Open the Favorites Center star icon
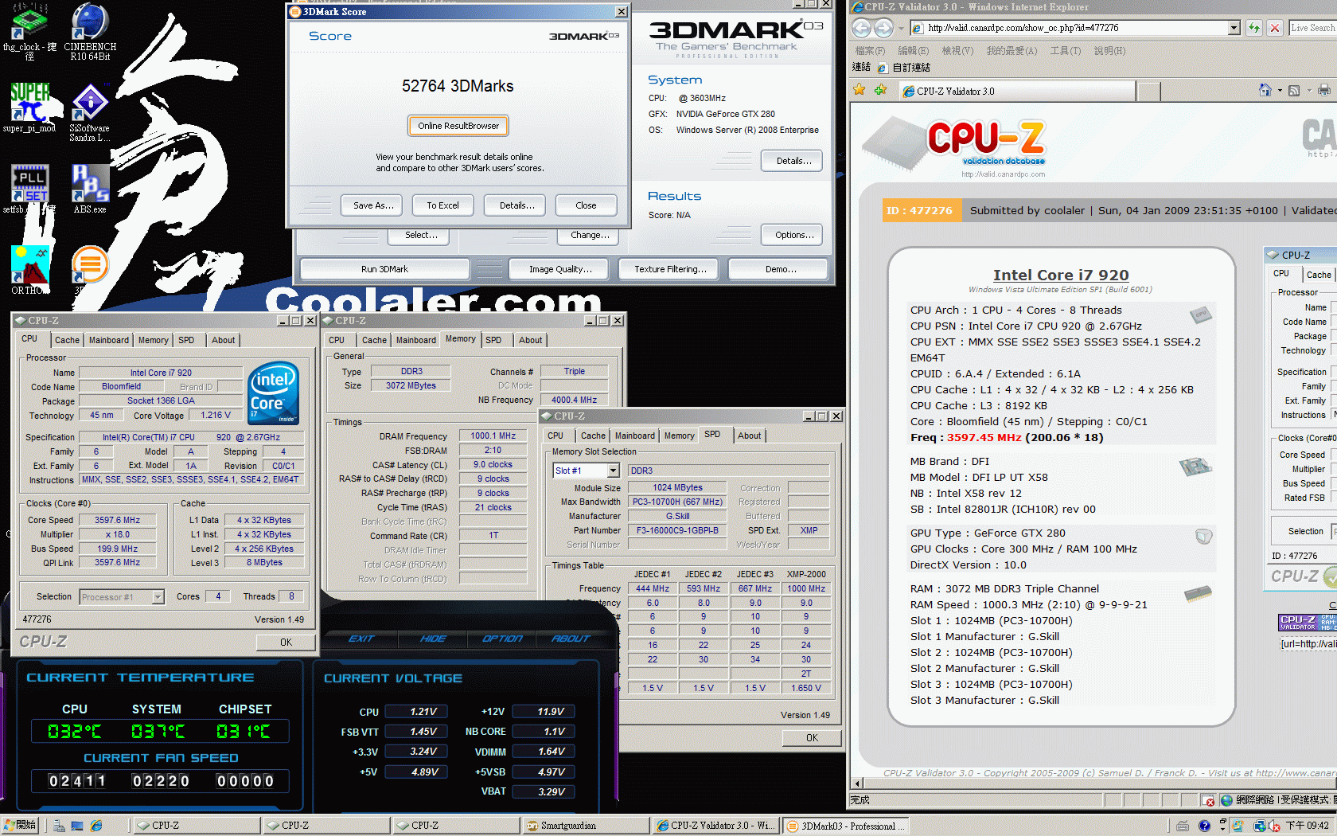This screenshot has width=1337, height=836. [859, 90]
